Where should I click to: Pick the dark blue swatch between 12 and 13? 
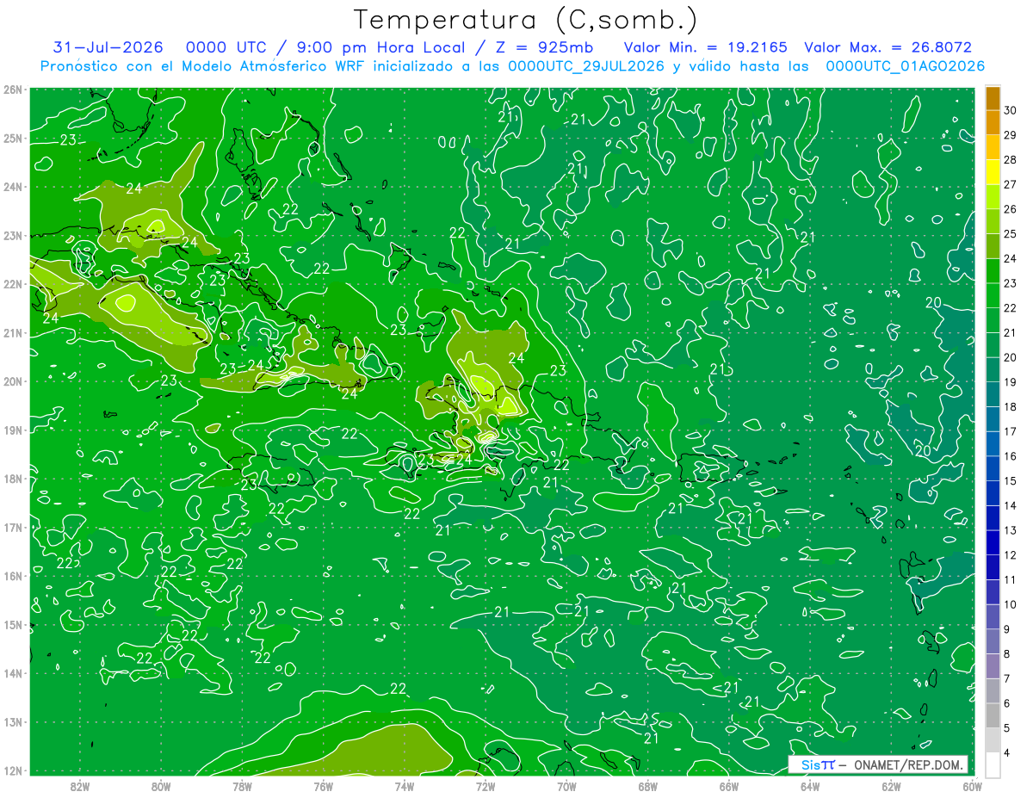[993, 542]
